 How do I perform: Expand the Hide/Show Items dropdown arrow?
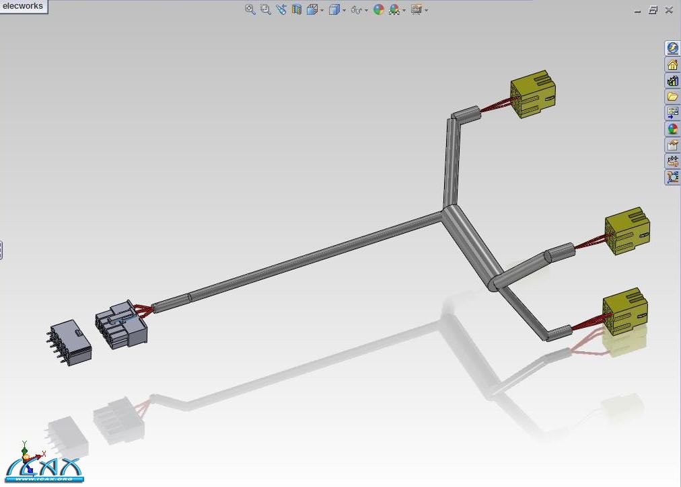tap(367, 10)
